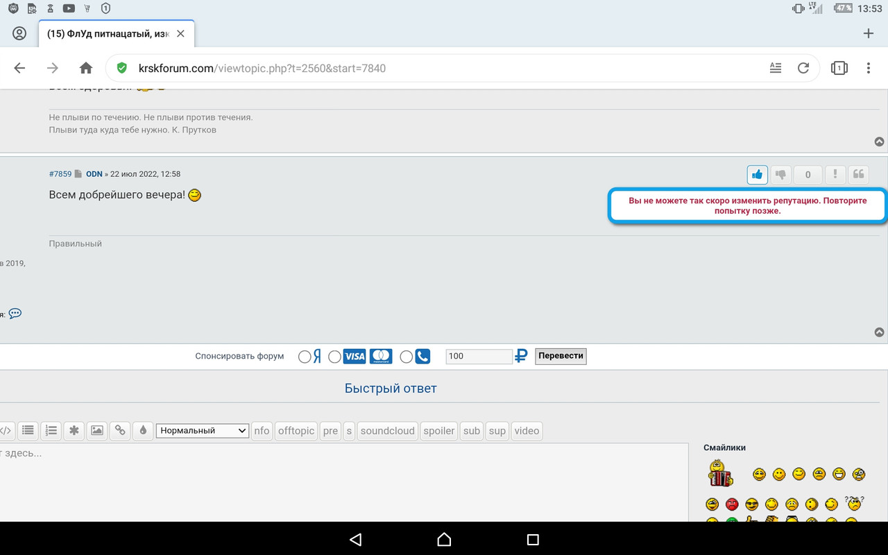Image resolution: width=888 pixels, height=555 pixels.
Task: Insert the sub subscript tag
Action: 472,431
